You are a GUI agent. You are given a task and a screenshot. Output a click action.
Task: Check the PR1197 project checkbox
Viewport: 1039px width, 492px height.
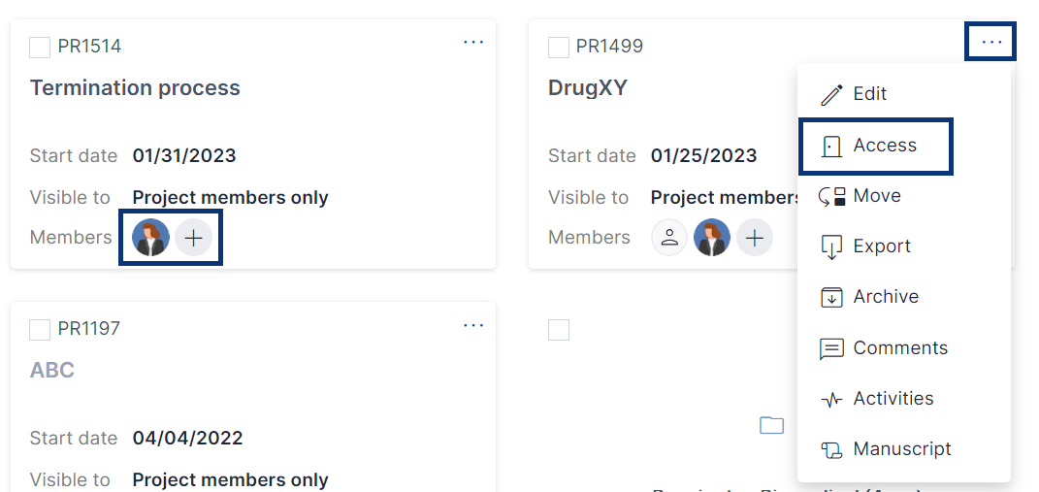pyautogui.click(x=40, y=330)
